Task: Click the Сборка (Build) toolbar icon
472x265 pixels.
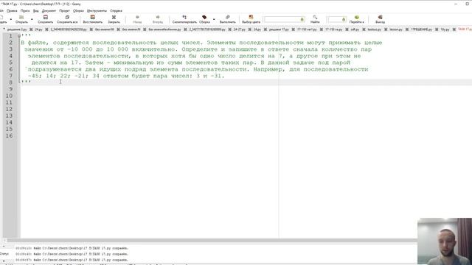Action: [x=204, y=18]
